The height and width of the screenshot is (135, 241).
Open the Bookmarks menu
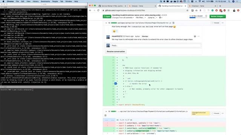coord(45,1)
